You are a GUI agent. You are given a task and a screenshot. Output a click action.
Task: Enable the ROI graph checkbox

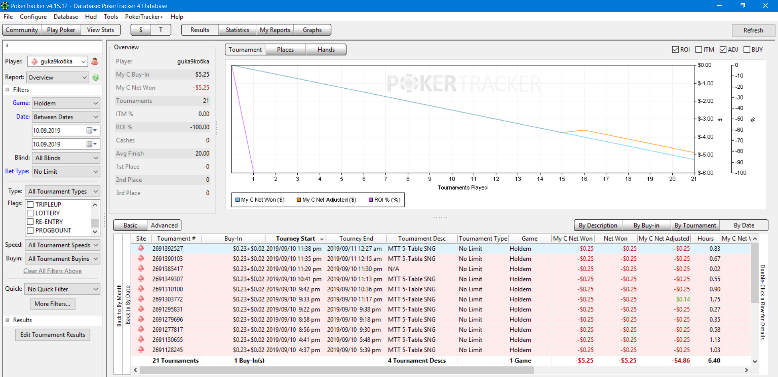675,49
